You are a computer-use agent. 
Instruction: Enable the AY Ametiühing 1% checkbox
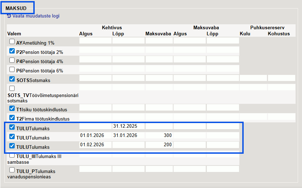click(x=12, y=42)
